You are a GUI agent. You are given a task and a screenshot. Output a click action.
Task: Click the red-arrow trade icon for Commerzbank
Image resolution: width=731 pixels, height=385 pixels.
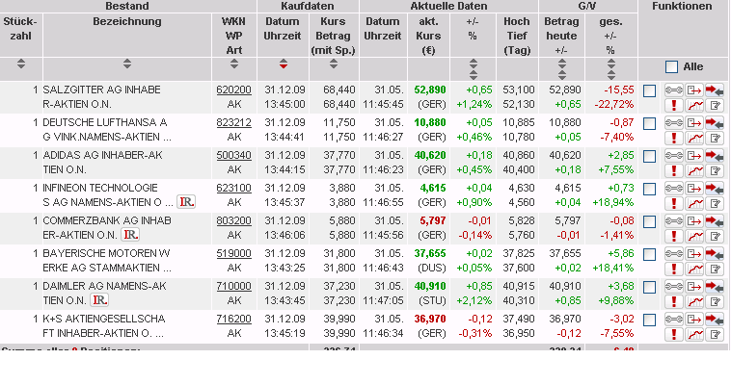(x=716, y=220)
